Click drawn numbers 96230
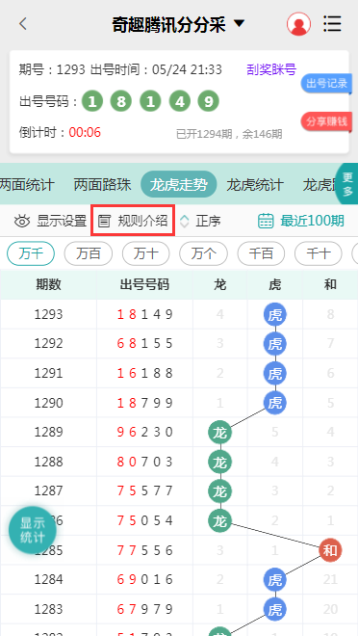Screen dimensions: 358x636 (145, 433)
